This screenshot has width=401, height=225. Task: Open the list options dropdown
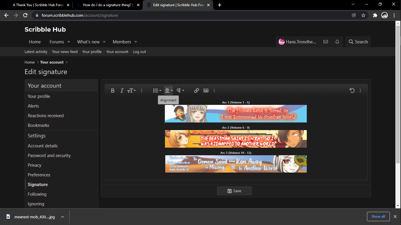(x=157, y=91)
